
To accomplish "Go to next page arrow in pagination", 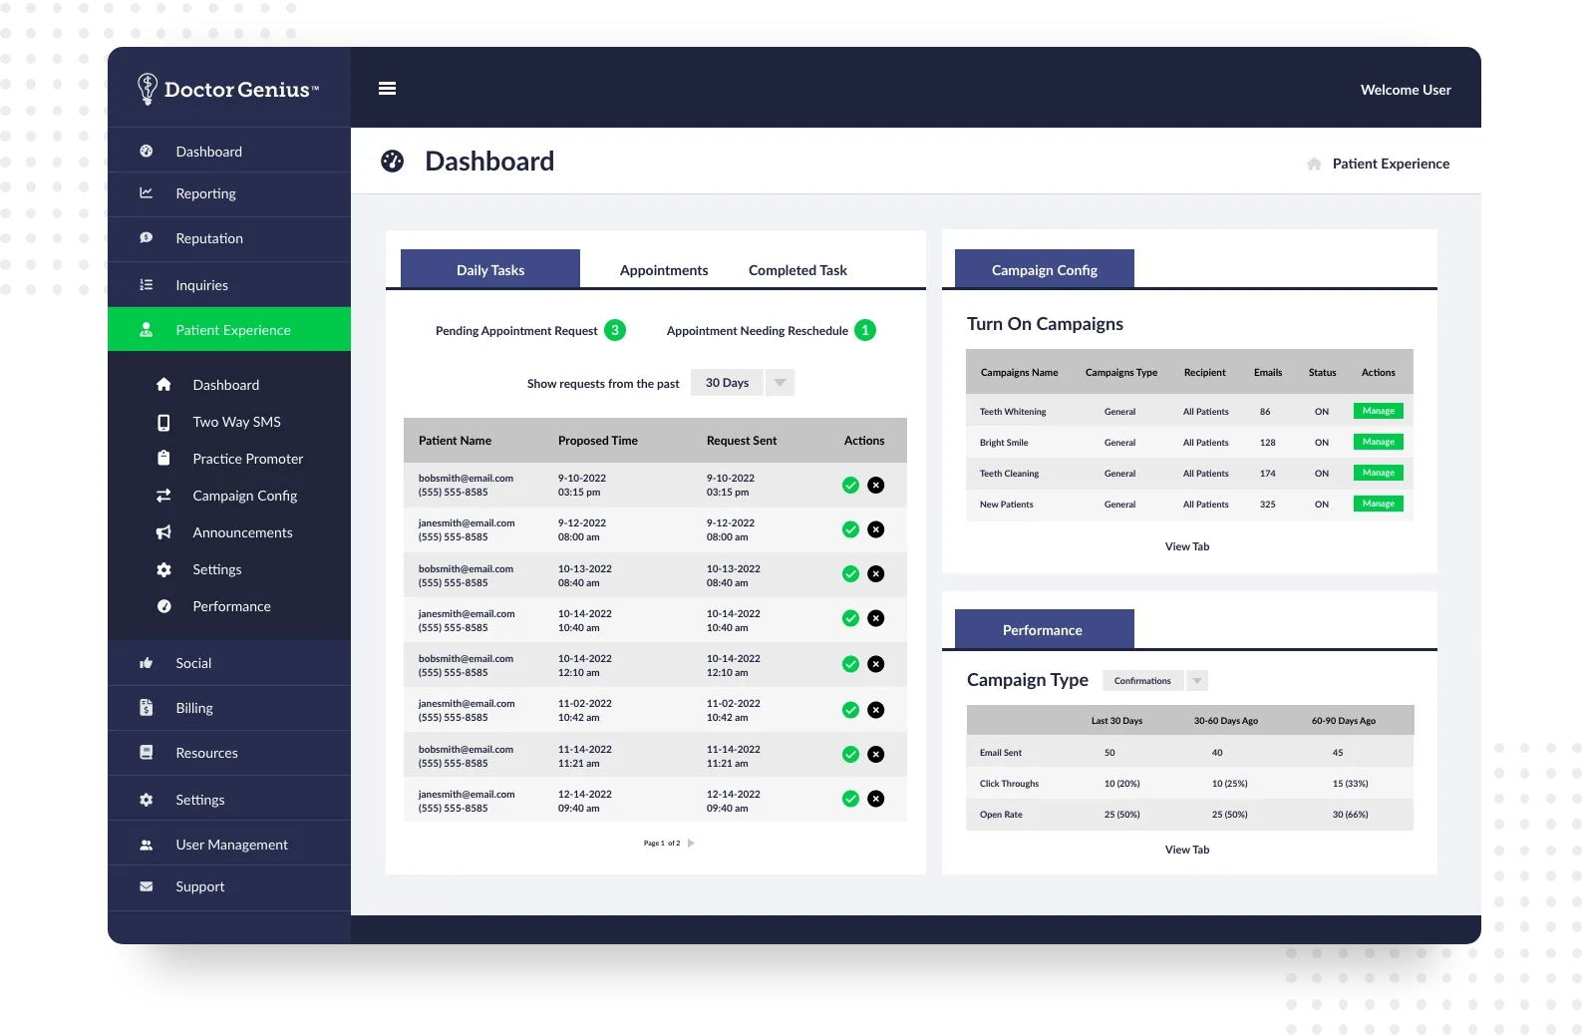I will click(691, 844).
